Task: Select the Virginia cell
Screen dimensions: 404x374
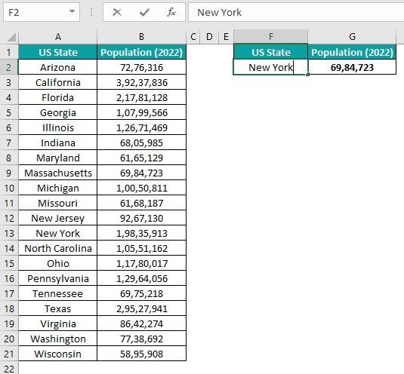Action: coord(58,323)
